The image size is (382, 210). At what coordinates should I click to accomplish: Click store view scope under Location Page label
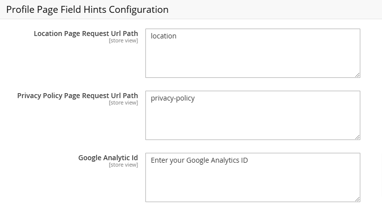pos(123,41)
